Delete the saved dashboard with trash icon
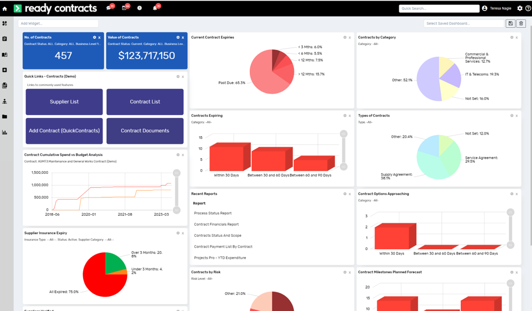The width and height of the screenshot is (532, 311). click(x=521, y=24)
